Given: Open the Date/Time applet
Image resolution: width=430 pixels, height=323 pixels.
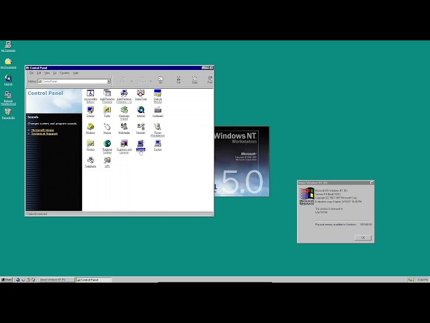Looking at the screenshot, I should [140, 95].
